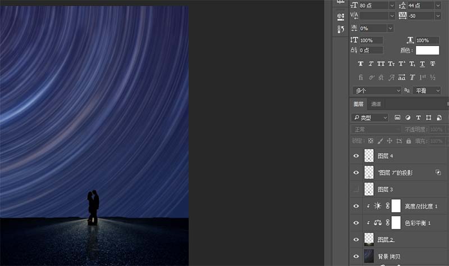Apply Strikethrough text style
Screen dimensions: 449x266
432,64
